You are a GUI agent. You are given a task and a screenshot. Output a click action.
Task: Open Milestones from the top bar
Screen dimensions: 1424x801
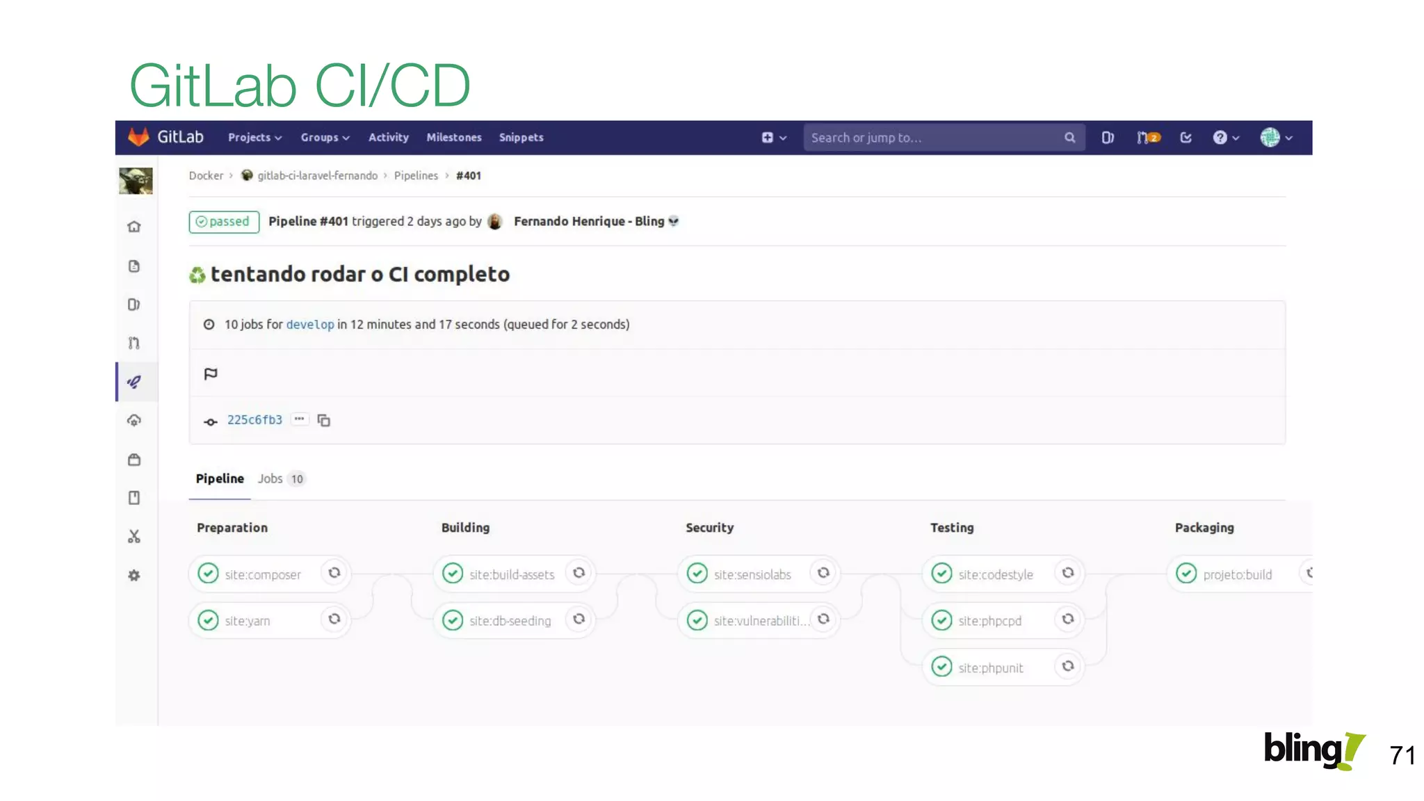454,138
